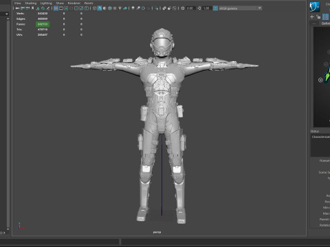Switch to the Definition tab

(326, 23)
